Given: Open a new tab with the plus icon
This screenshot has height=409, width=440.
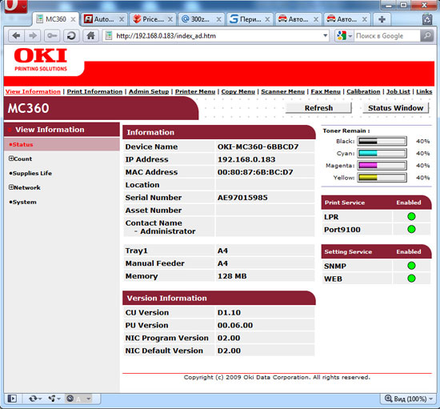Looking at the screenshot, I should pyautogui.click(x=382, y=19).
